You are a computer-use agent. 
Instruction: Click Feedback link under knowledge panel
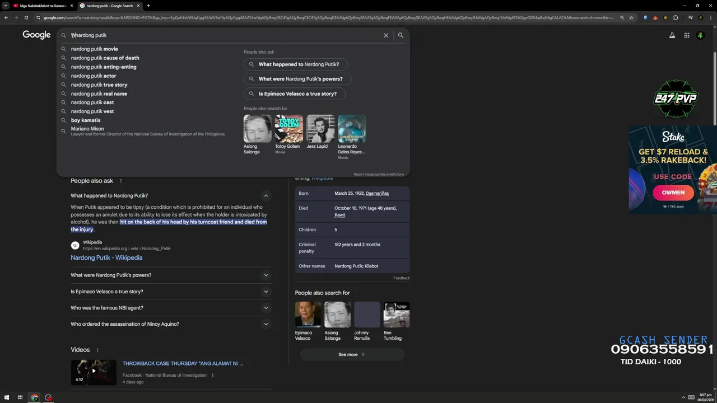pyautogui.click(x=401, y=278)
